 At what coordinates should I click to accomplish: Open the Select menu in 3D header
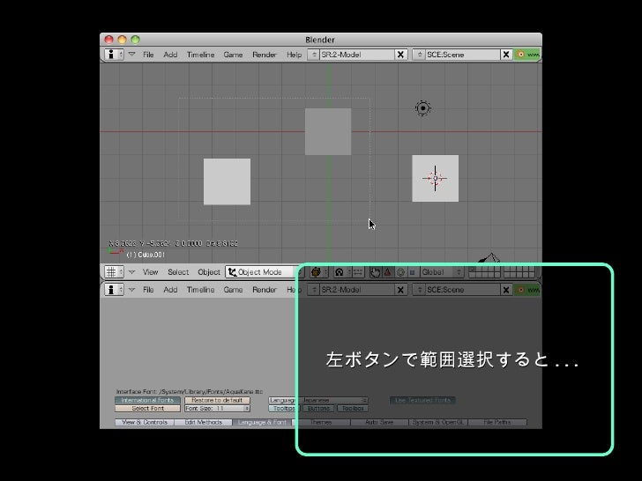pos(178,272)
